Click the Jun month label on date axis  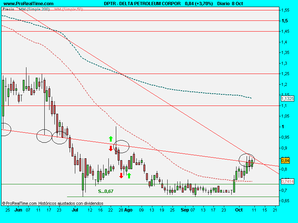click(18, 210)
